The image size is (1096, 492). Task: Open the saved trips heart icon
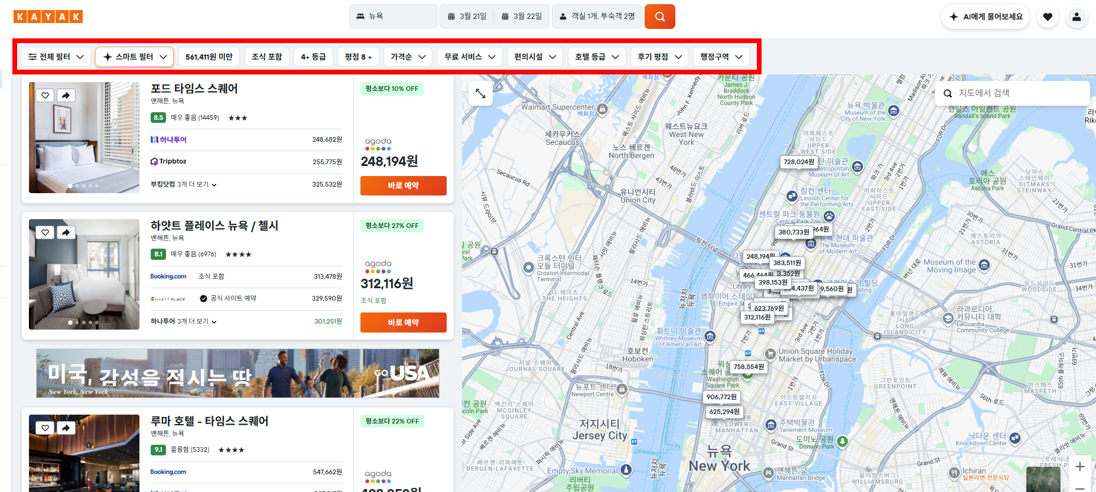1048,17
